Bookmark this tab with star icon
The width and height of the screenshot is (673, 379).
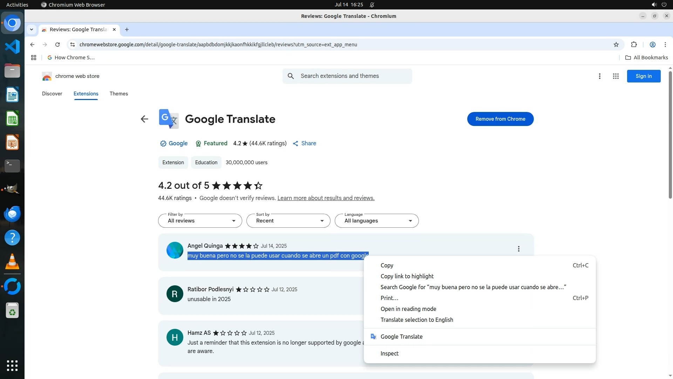coord(616,45)
